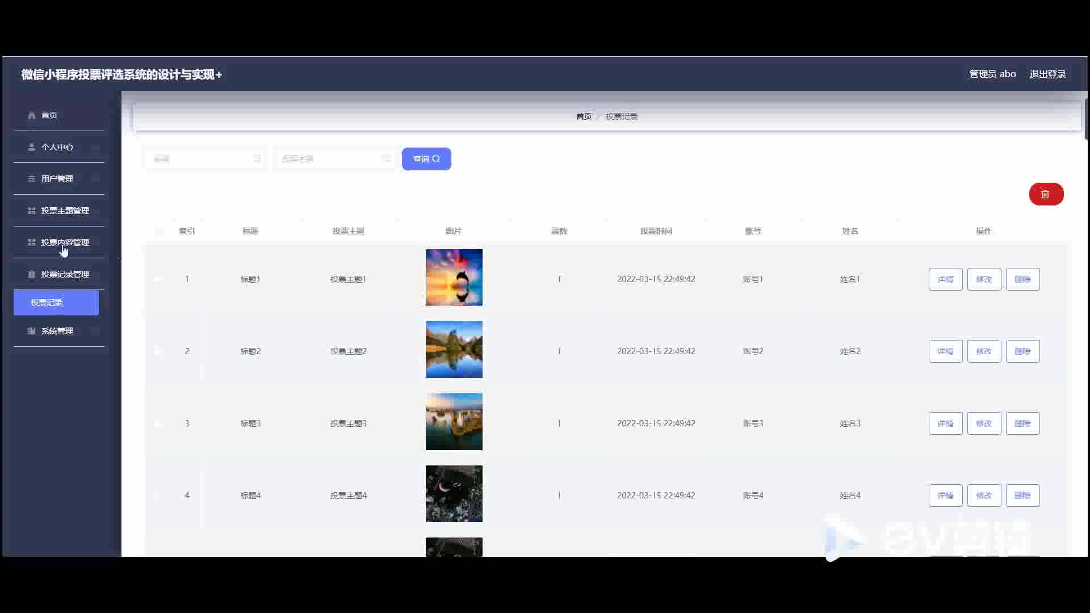1090x613 pixels.
Task: Tick the checkbox for row 标题1
Action: coord(158,279)
